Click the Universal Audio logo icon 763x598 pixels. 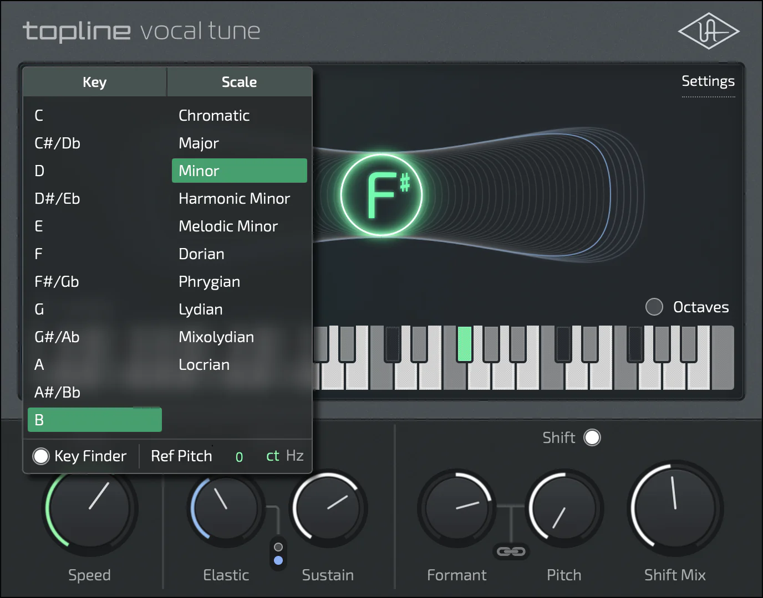[x=709, y=31]
